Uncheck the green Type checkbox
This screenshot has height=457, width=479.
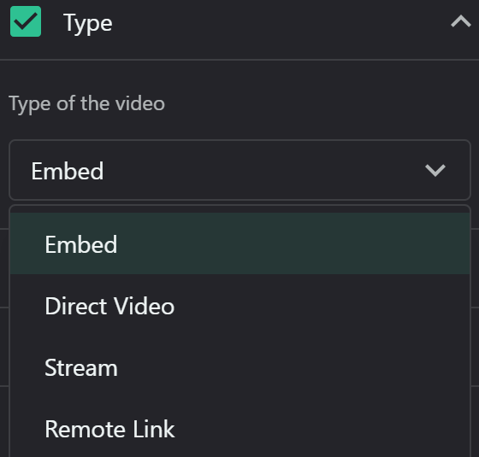26,21
